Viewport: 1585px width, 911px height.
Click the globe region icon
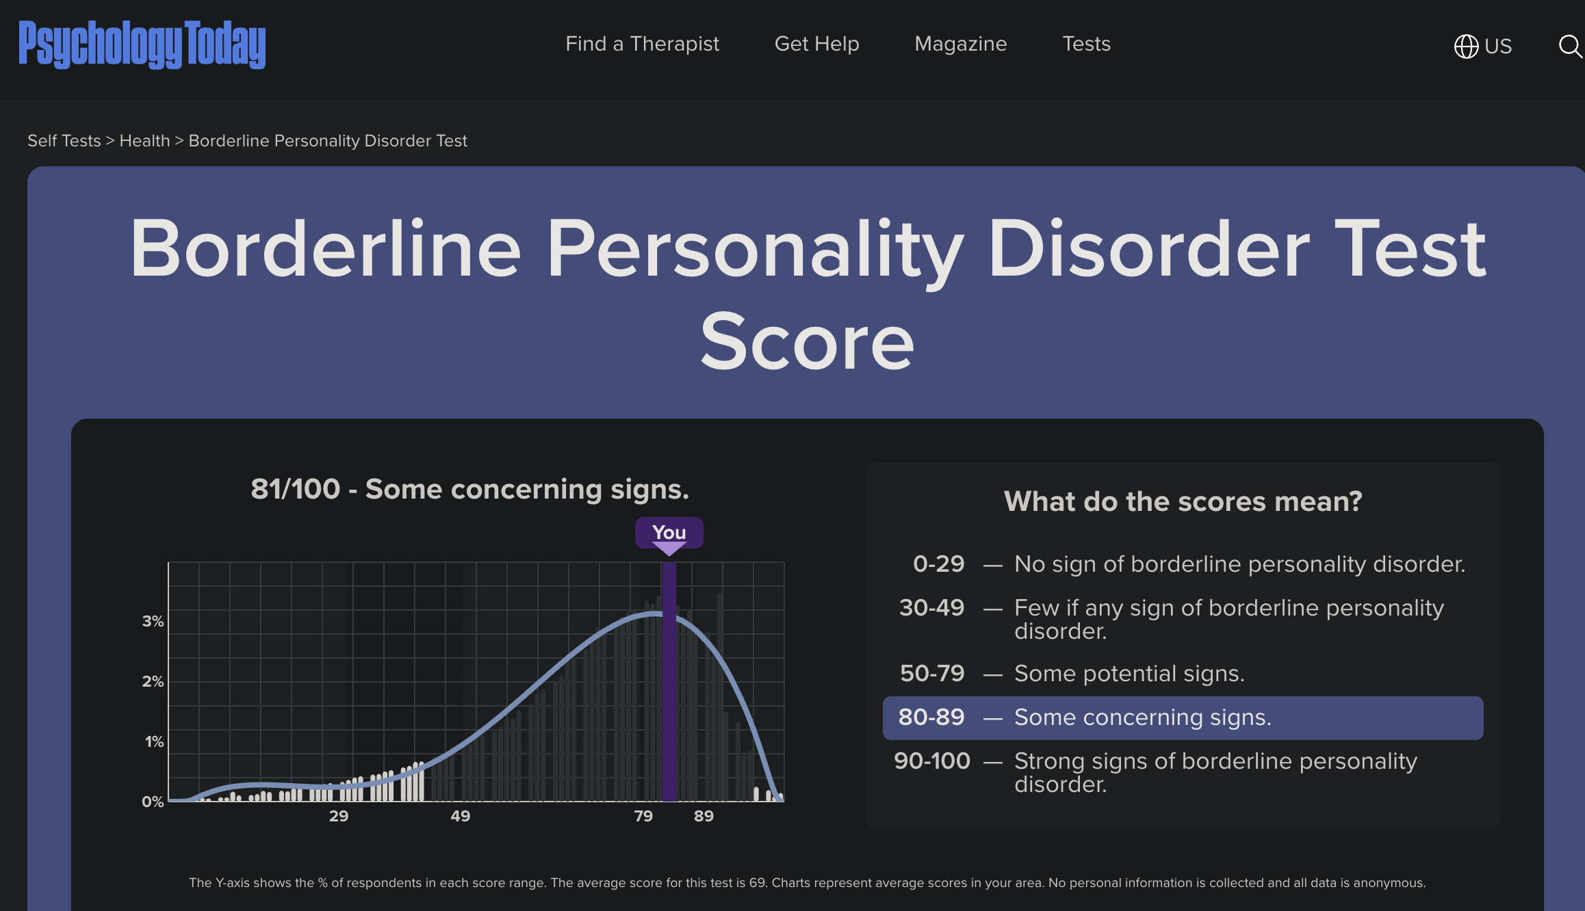pos(1465,47)
